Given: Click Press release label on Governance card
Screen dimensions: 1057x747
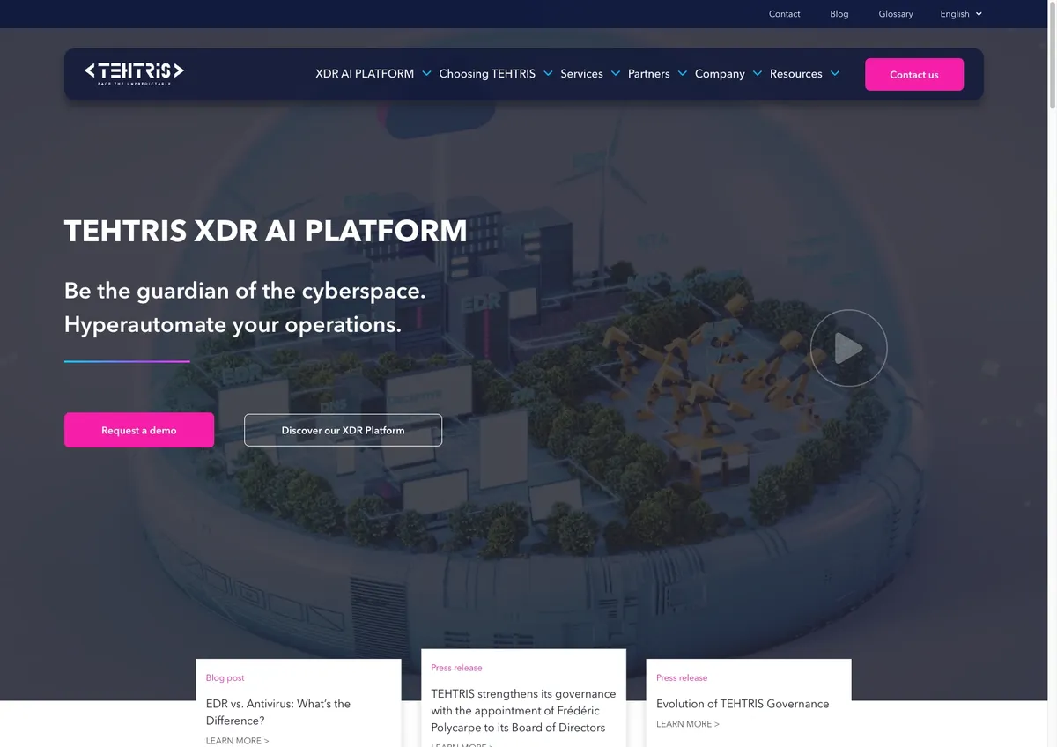Looking at the screenshot, I should pos(682,678).
